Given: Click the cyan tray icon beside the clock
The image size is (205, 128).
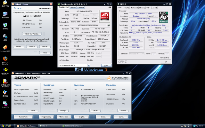Looking at the screenshot, I should point(194,126).
